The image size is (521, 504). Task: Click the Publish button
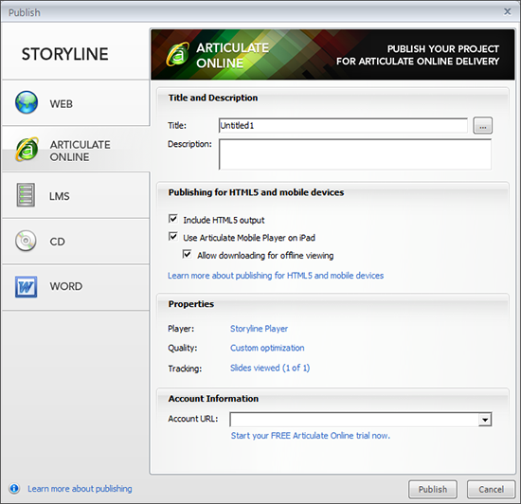(433, 490)
